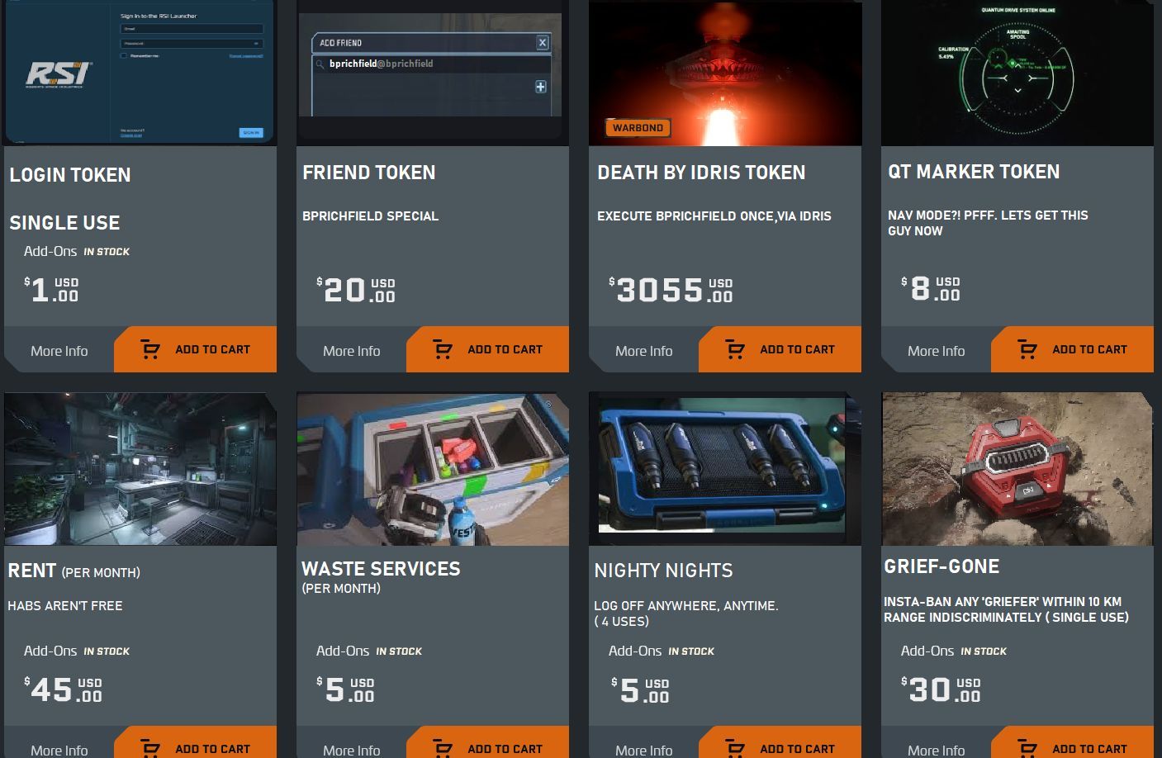
Task: Toggle Remember me checkbox in RSI launcher image
Action: coord(124,56)
